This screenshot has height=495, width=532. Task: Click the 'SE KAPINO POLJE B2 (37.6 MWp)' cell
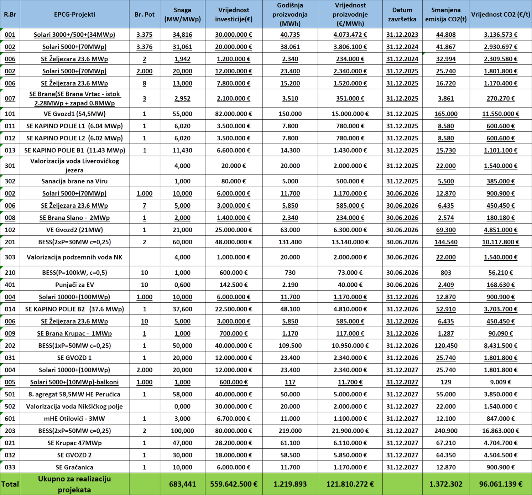tap(74, 309)
